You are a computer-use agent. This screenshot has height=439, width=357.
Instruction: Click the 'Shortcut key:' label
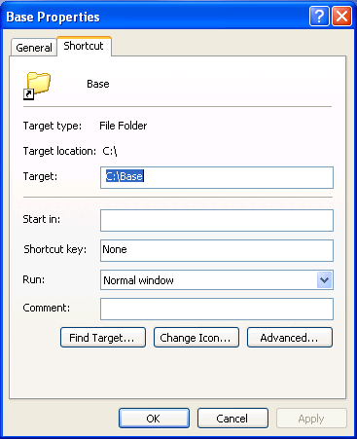coord(55,249)
